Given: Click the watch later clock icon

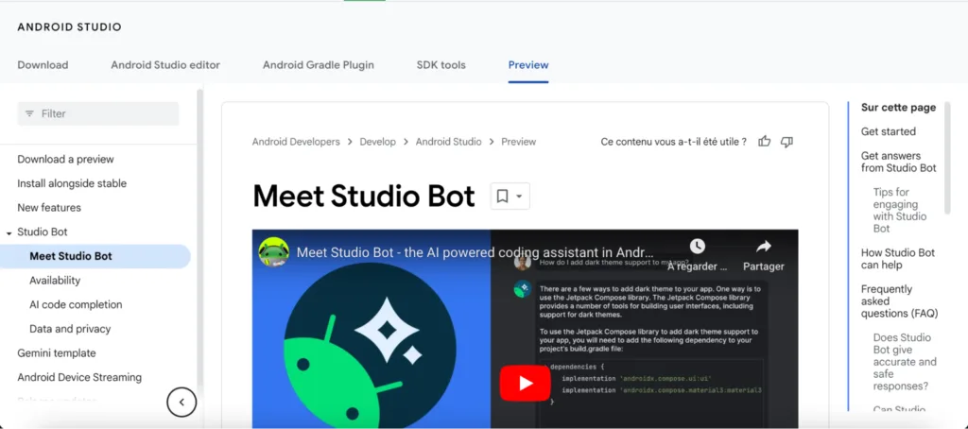Looking at the screenshot, I should (697, 246).
